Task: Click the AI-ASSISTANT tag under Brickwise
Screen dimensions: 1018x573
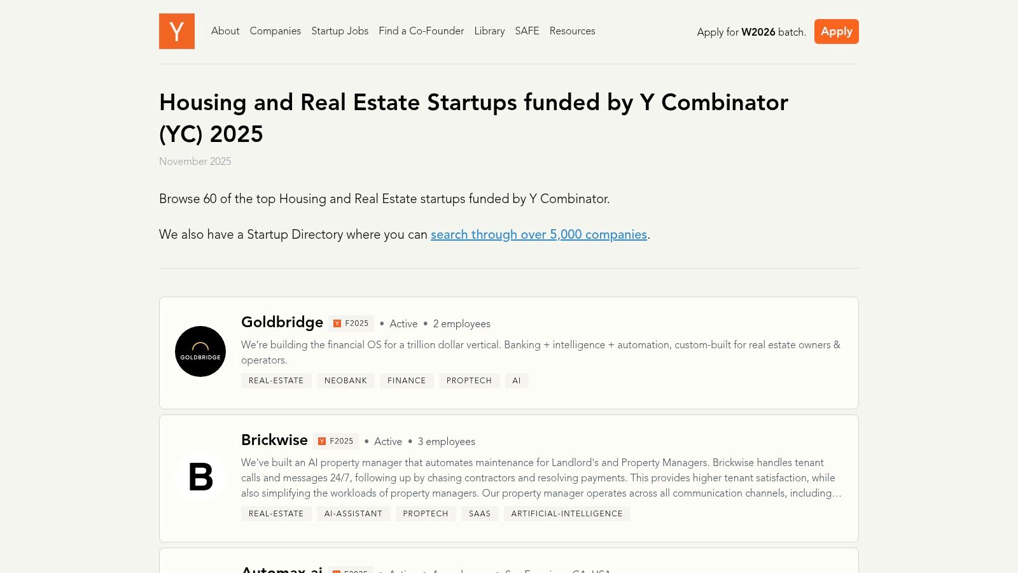Action: [353, 513]
